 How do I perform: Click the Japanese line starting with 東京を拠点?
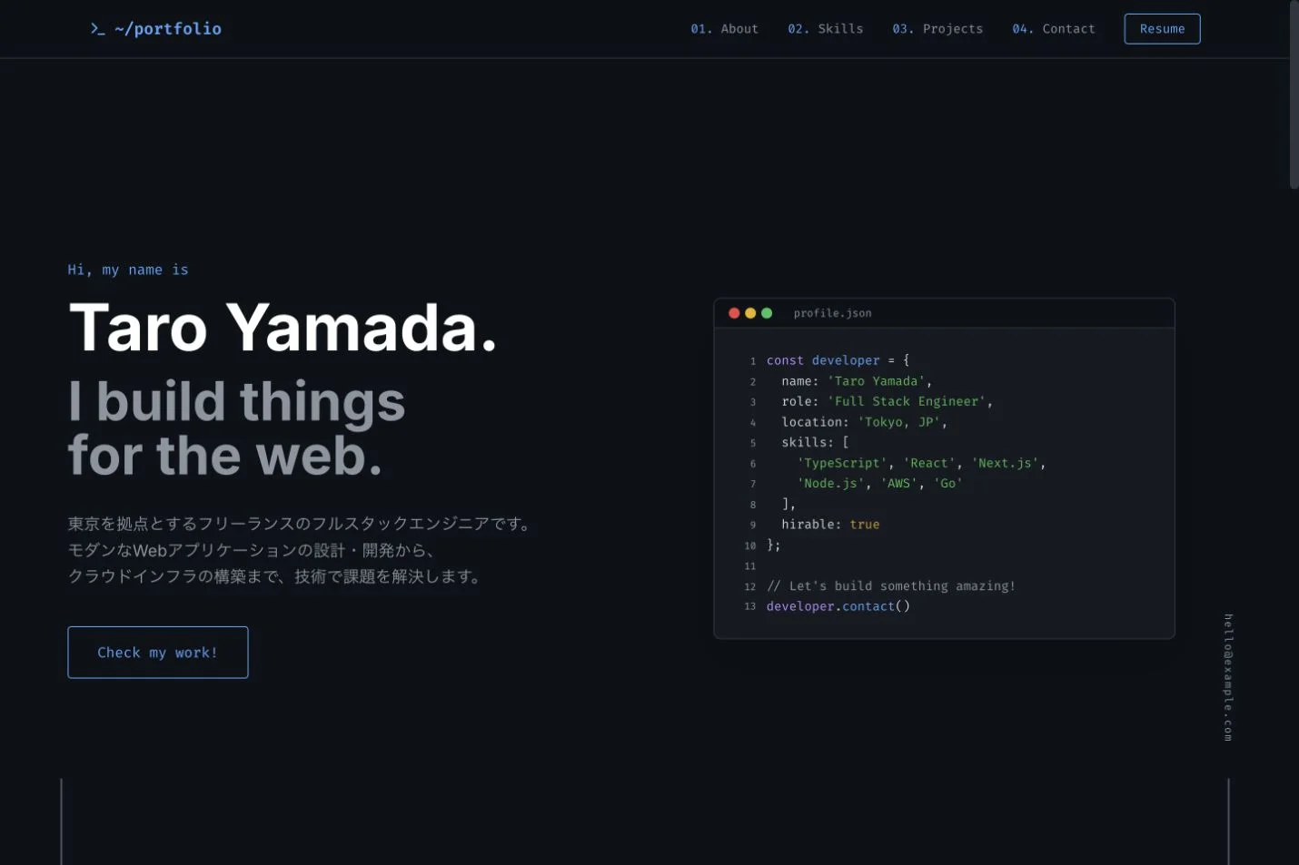coord(302,524)
